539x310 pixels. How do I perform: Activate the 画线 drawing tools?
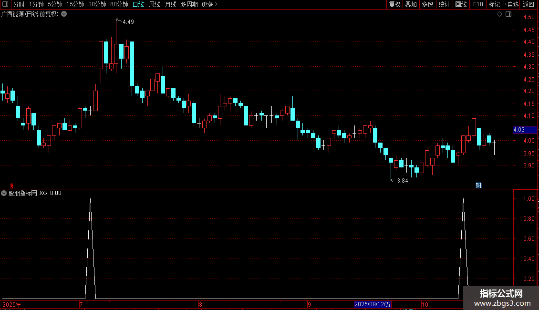(x=461, y=4)
